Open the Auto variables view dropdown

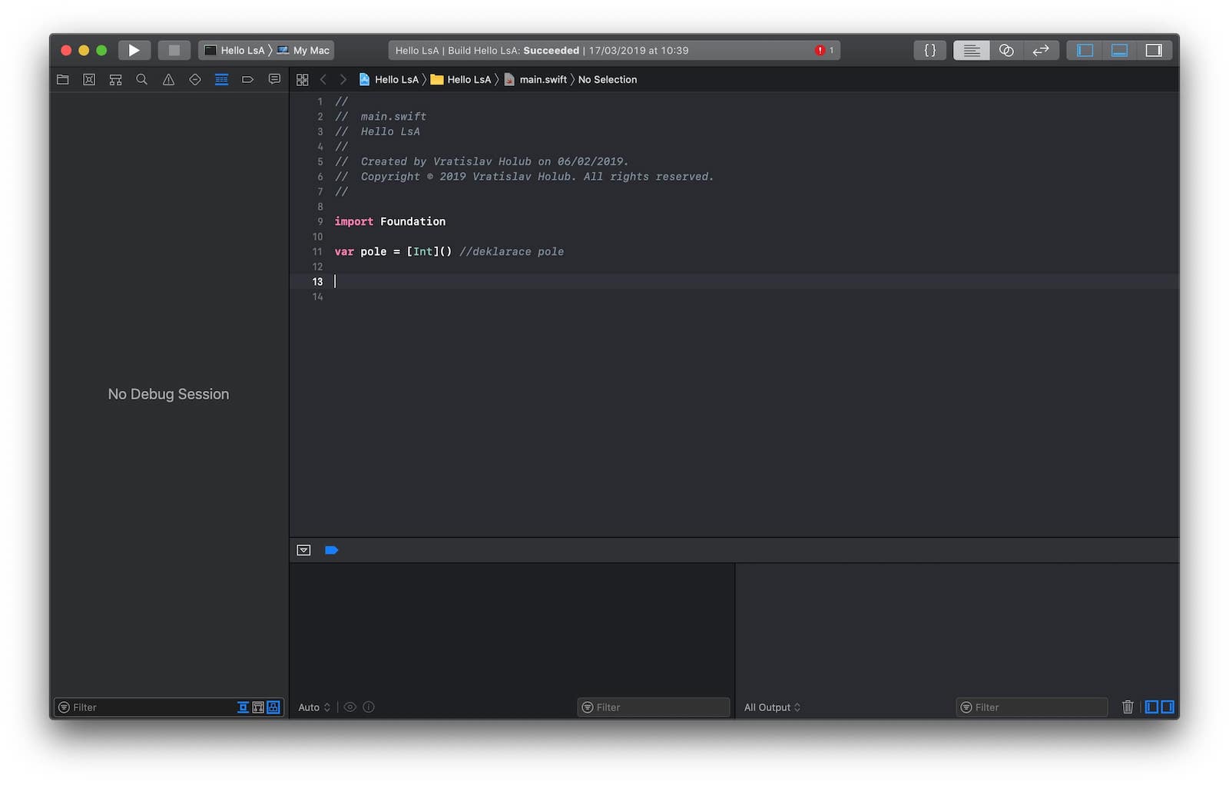[314, 707]
